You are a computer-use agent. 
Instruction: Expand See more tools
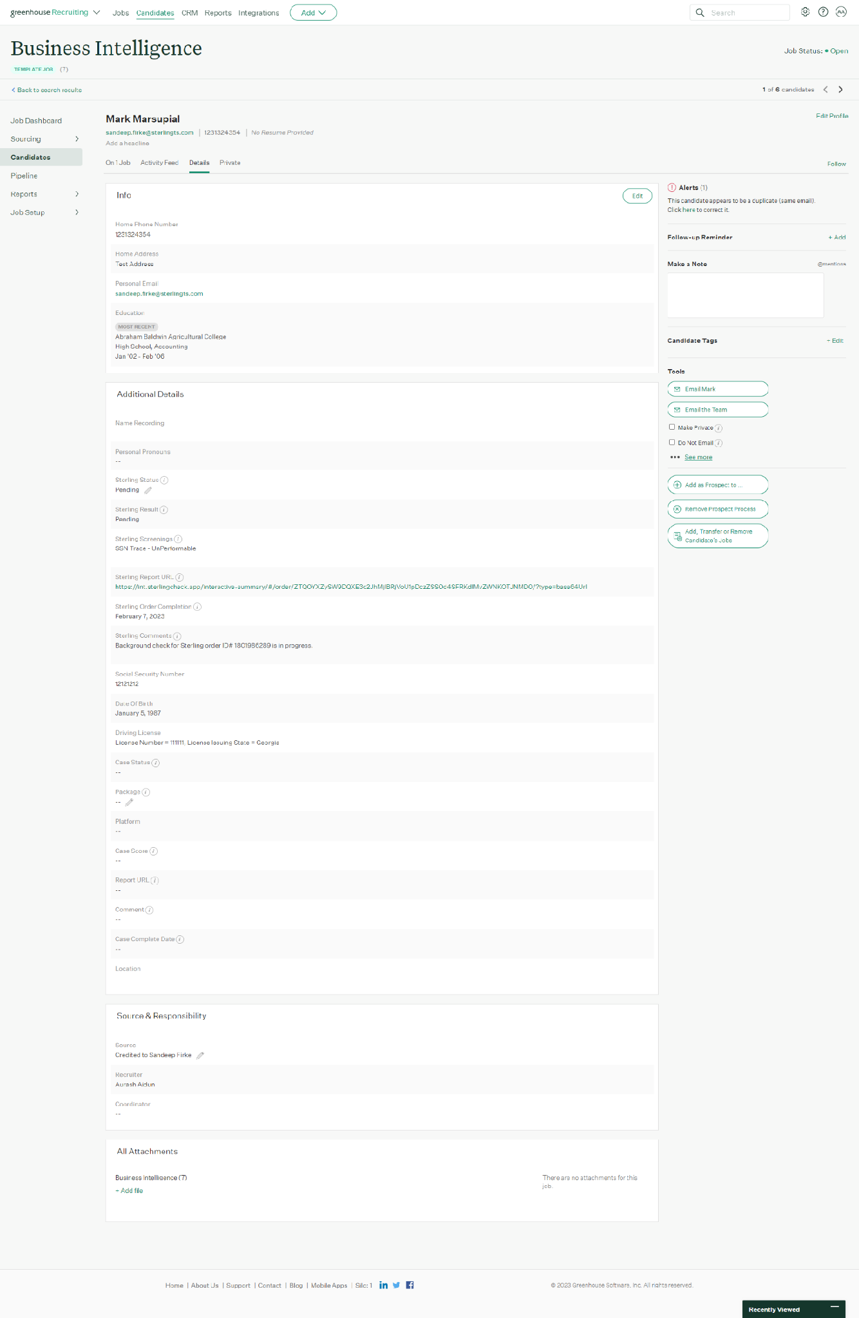click(x=698, y=457)
